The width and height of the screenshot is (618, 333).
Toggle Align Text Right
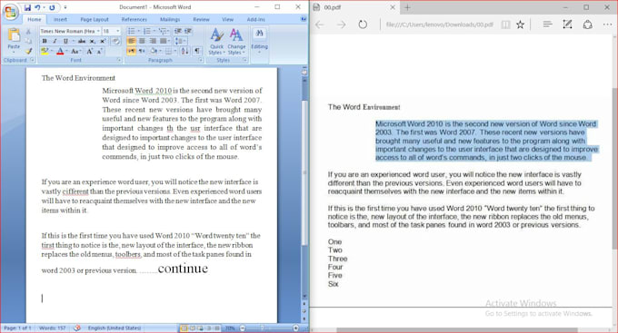click(153, 41)
